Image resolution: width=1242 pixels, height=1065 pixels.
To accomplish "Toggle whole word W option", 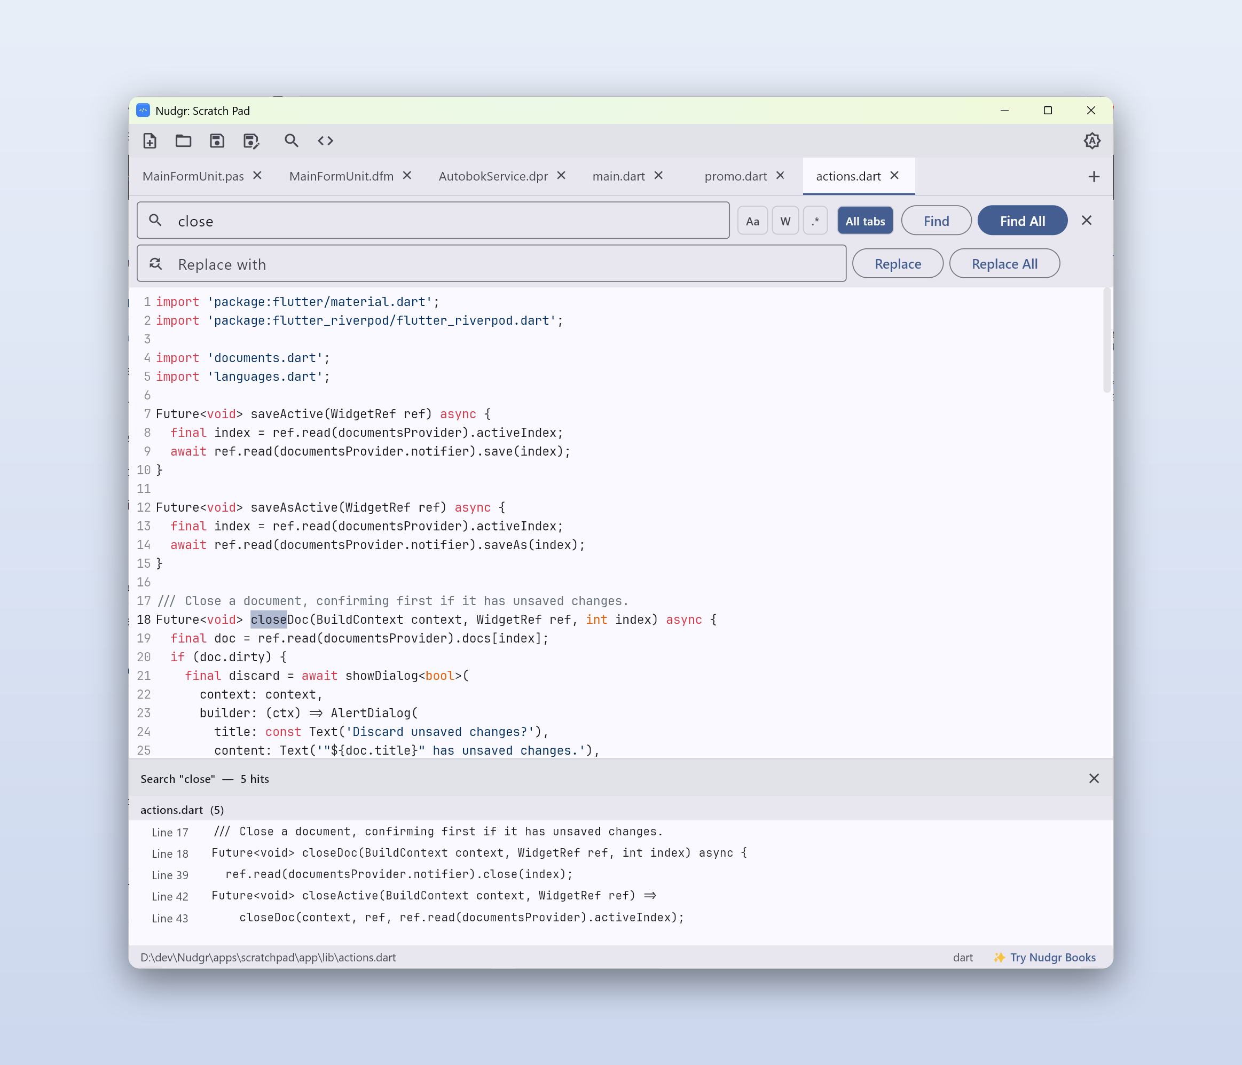I will coord(785,221).
